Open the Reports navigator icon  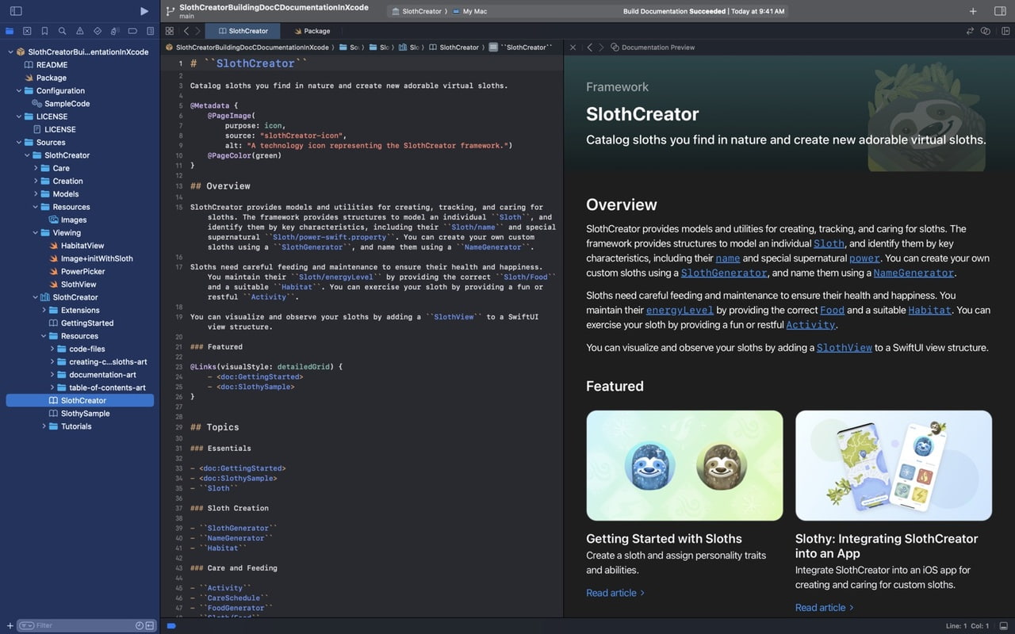(151, 31)
